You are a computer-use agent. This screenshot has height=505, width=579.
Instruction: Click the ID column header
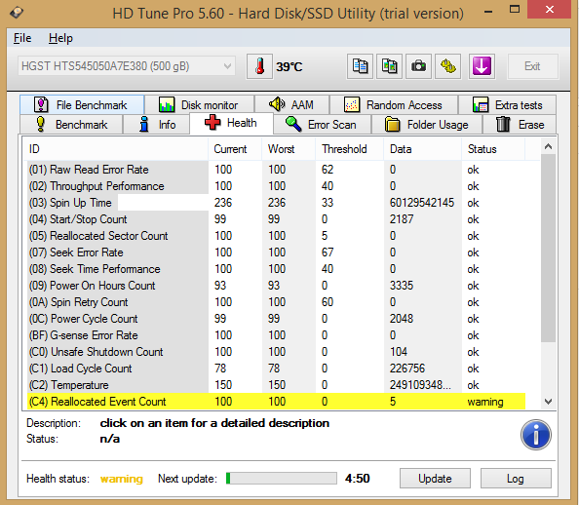pos(117,149)
